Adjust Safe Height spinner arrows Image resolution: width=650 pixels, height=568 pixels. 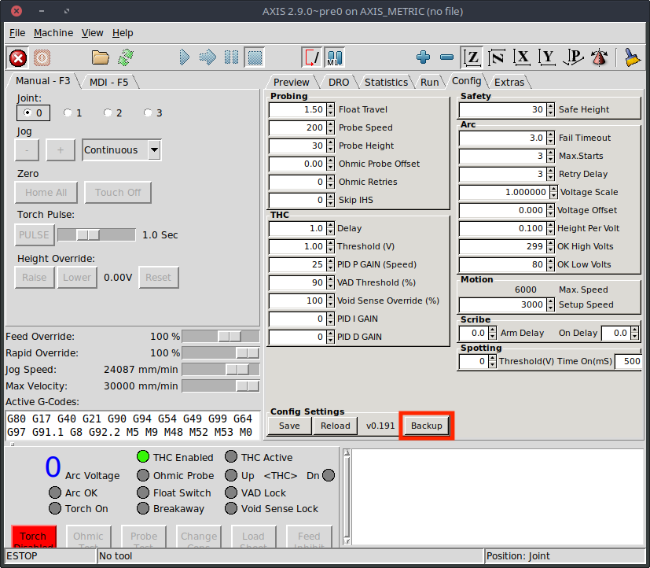(550, 109)
